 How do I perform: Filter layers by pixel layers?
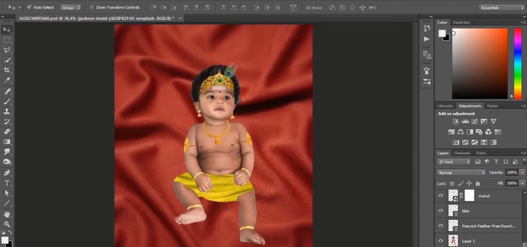tap(478, 161)
